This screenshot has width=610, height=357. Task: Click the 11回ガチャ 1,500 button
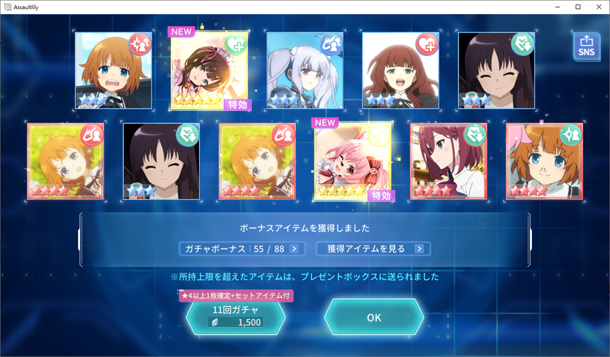[236, 317]
